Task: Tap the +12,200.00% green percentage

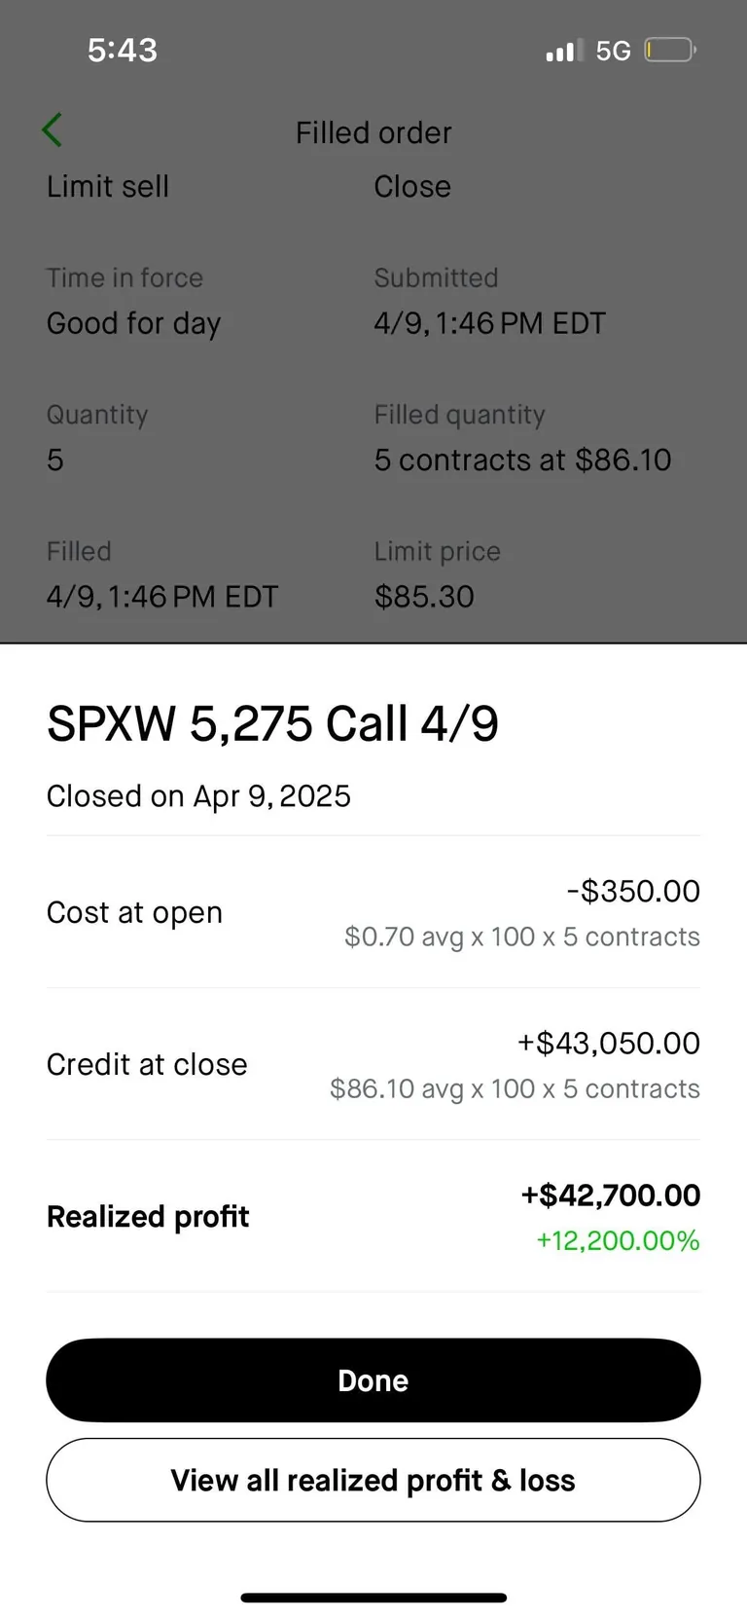Action: 618,1240
